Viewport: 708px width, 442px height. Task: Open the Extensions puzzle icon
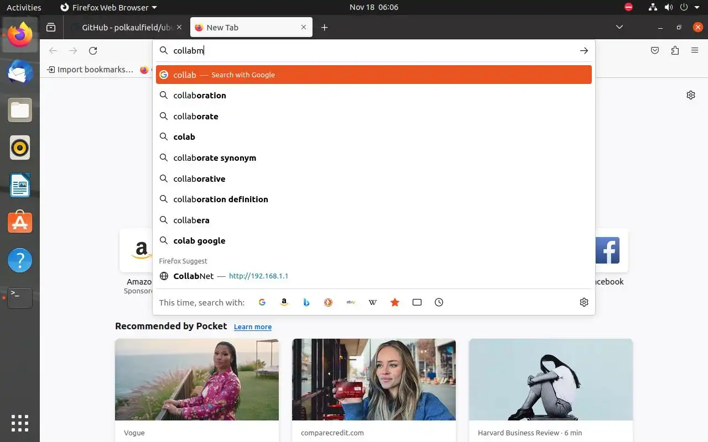675,51
